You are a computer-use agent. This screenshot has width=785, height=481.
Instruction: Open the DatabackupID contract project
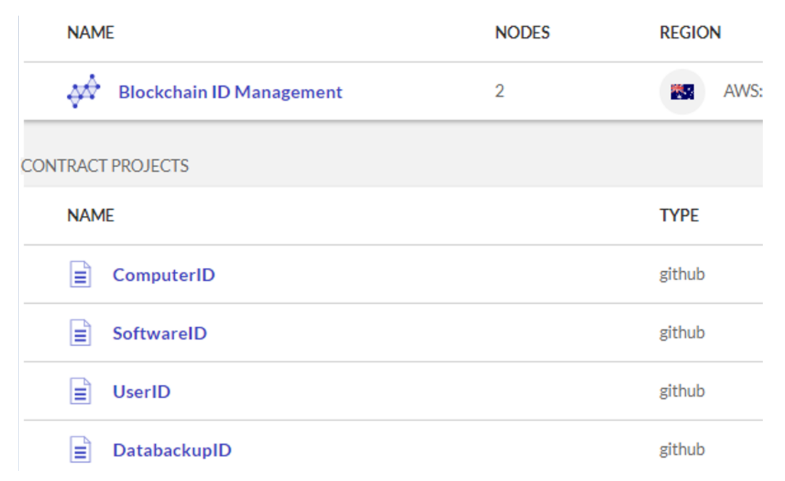[x=172, y=450]
